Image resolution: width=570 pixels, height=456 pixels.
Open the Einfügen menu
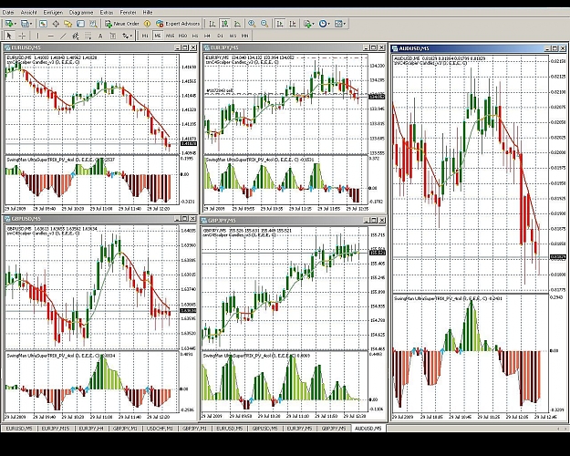click(53, 13)
